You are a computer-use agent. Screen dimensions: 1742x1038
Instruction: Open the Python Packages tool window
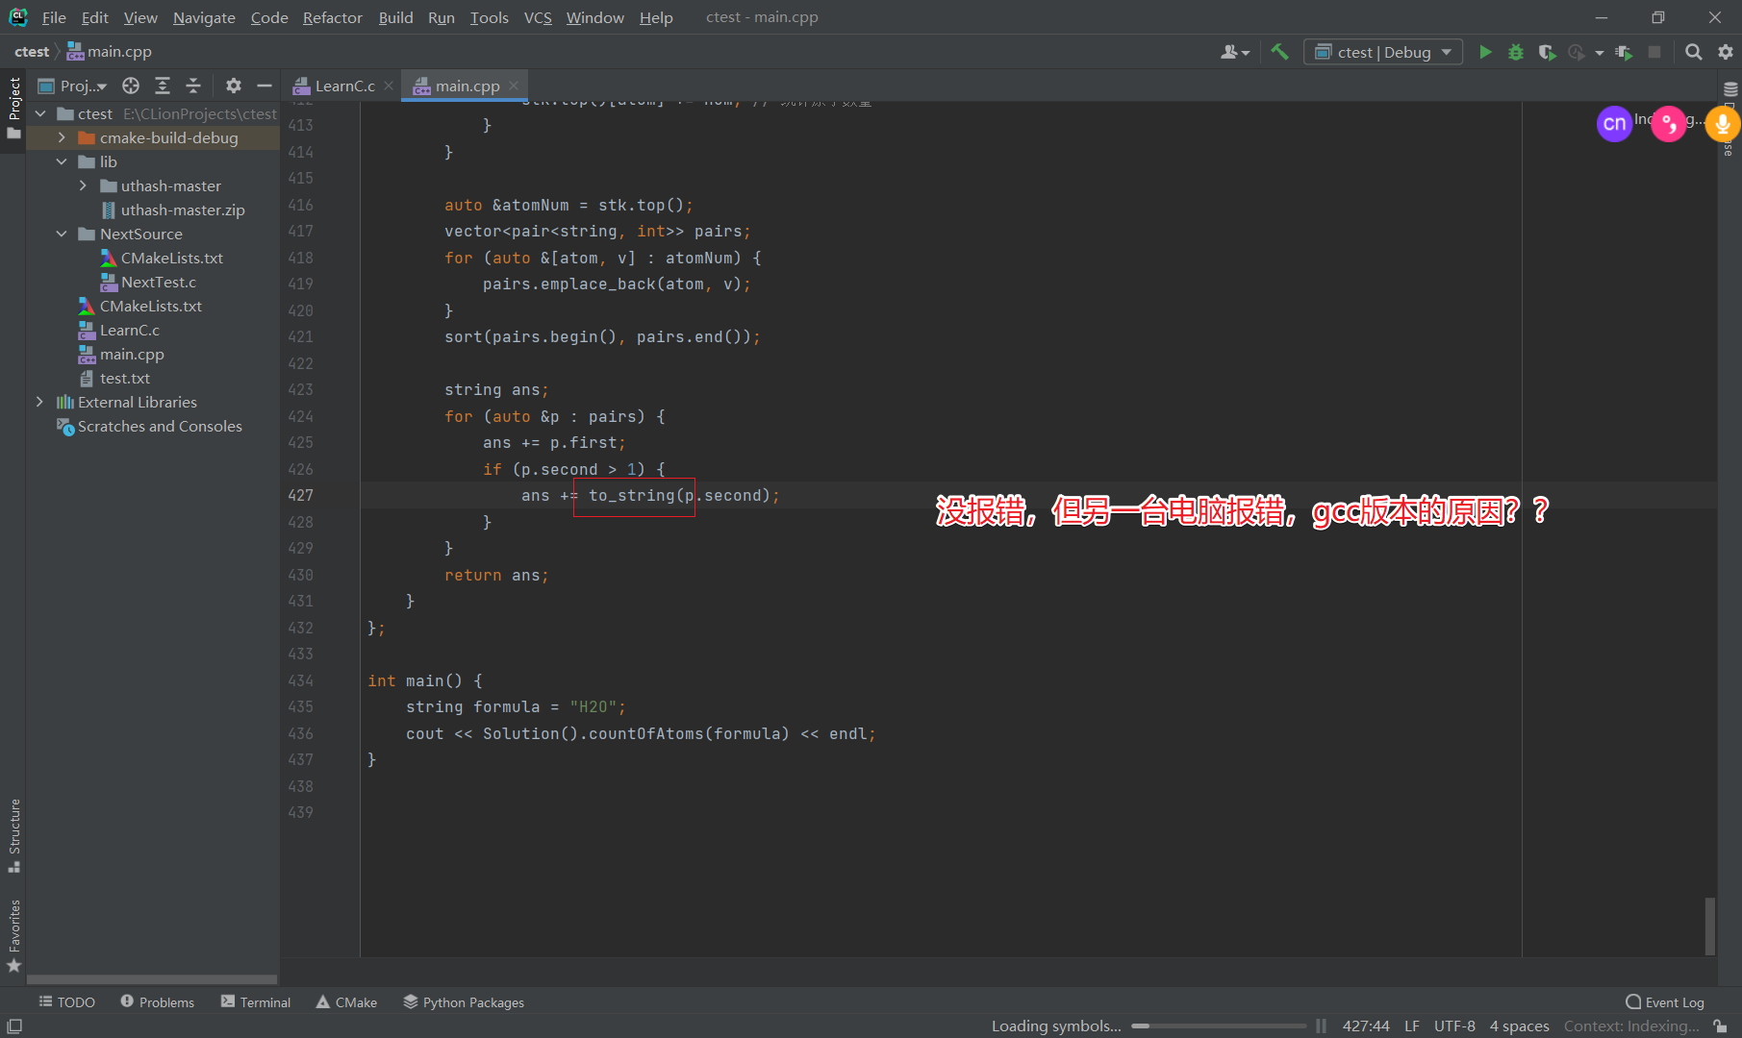464,1001
